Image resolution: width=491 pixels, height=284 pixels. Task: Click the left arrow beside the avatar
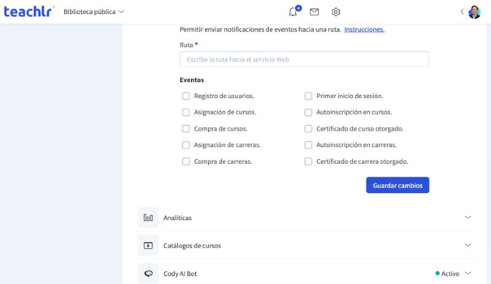click(462, 12)
